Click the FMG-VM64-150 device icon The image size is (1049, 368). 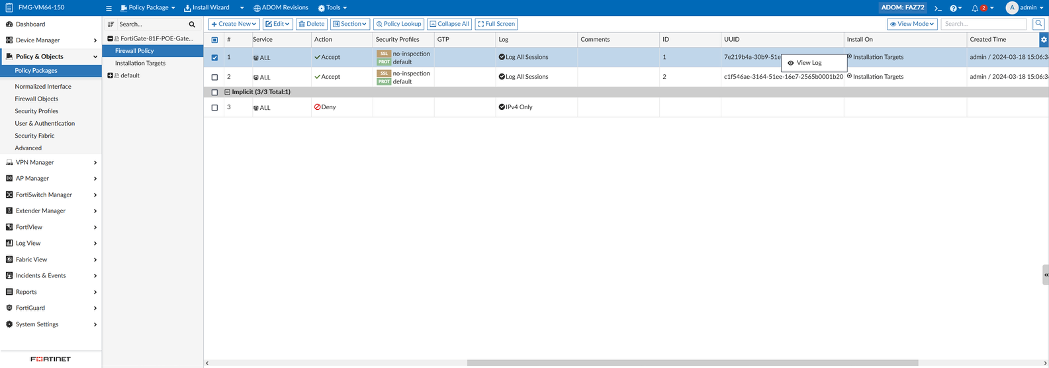pos(9,8)
